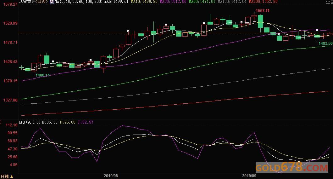The width and height of the screenshot is (333, 179).
Task: Click the MA(5,10,30,60,100,200) parameters label
Action: 79,2
